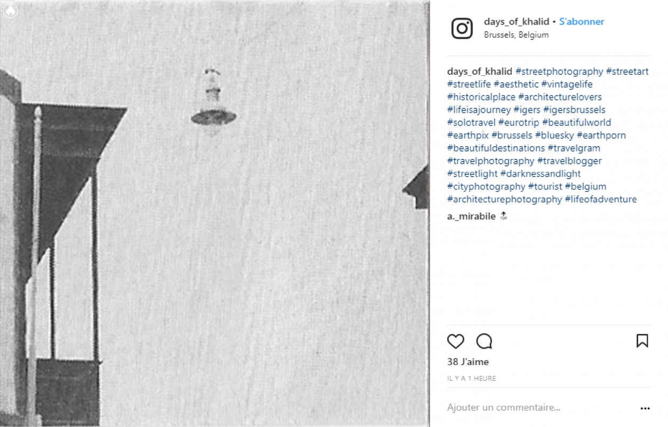Click the top-comment icon beside a._mirabile
The image size is (668, 427).
point(504,216)
